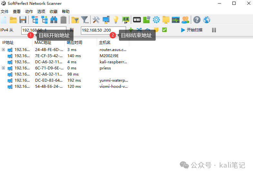Click the network computer monitor icon

click(x=106, y=20)
